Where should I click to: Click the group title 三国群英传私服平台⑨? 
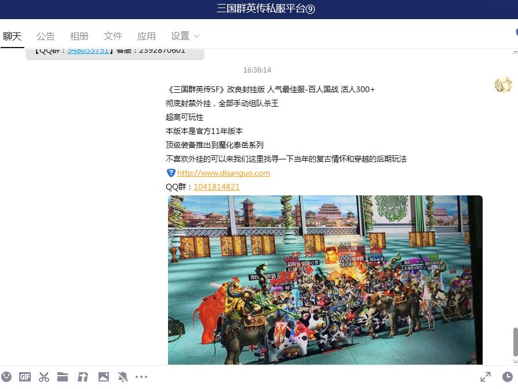point(265,9)
